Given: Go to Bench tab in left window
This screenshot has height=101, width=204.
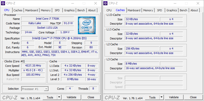Looking at the screenshot, I should pyautogui.click(x=81, y=10).
